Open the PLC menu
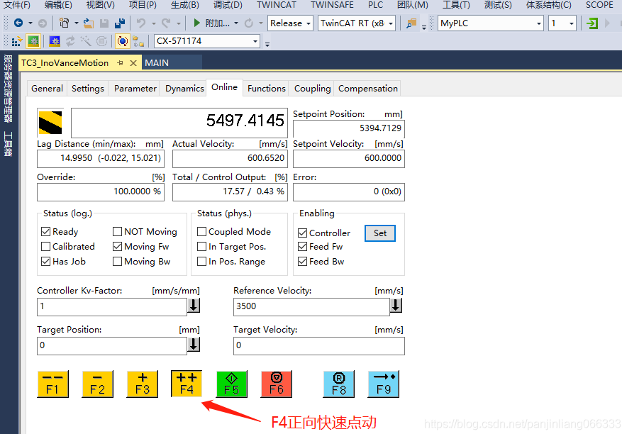Screen dimensions: 622x434 click(x=375, y=5)
